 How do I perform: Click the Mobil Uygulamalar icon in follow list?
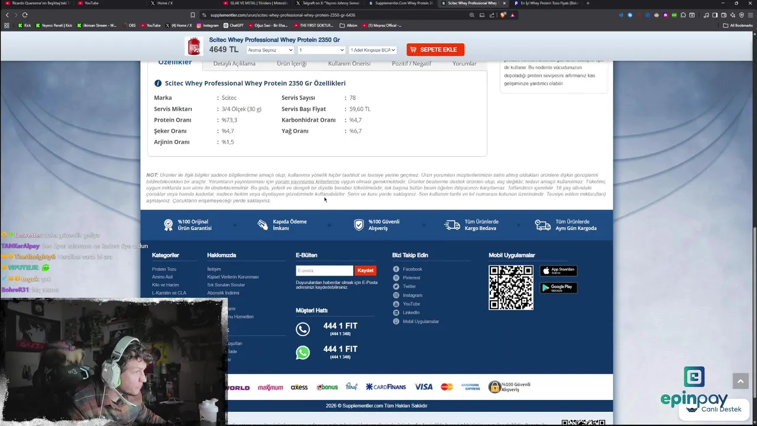[x=396, y=321]
